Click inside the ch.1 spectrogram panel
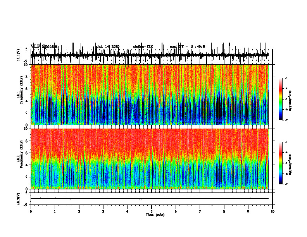The image size is (307, 237). (x=150, y=94)
